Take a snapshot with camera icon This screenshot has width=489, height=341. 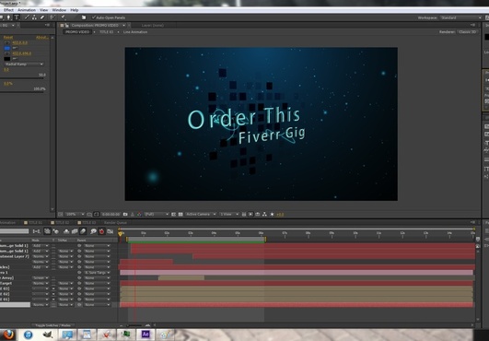point(125,215)
